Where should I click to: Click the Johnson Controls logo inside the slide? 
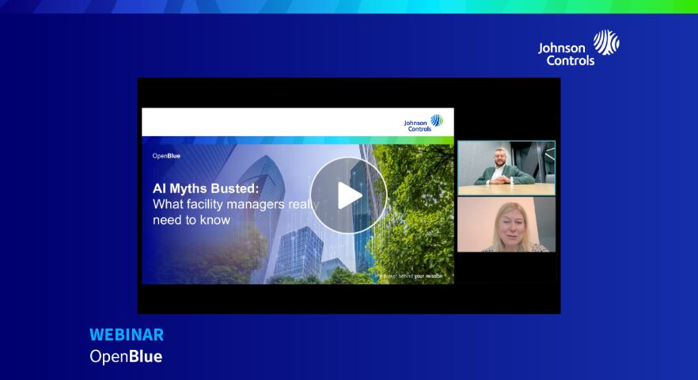pyautogui.click(x=423, y=123)
